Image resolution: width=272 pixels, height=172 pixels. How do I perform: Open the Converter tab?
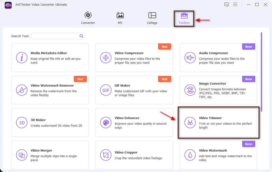88,18
